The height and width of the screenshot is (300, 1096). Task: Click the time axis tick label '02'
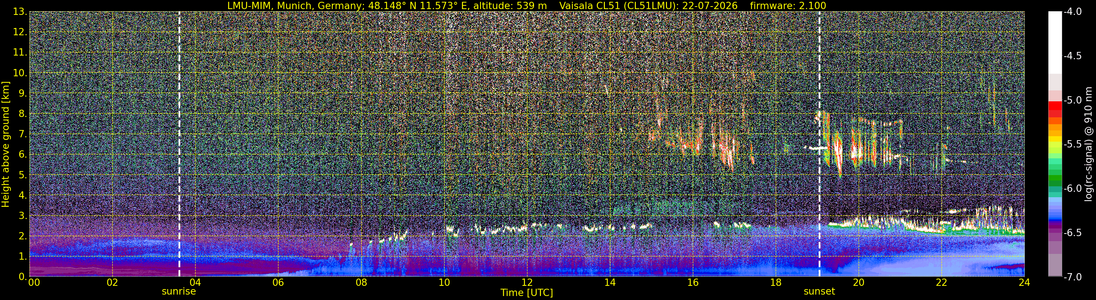click(112, 283)
